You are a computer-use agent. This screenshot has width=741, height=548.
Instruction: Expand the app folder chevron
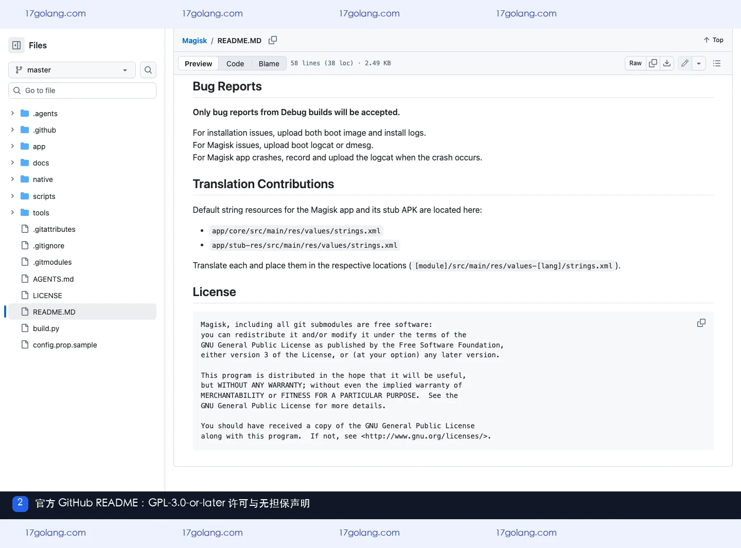coord(12,146)
